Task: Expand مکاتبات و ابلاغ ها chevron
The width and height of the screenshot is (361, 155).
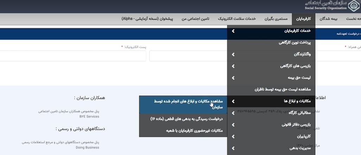Action: point(233,101)
